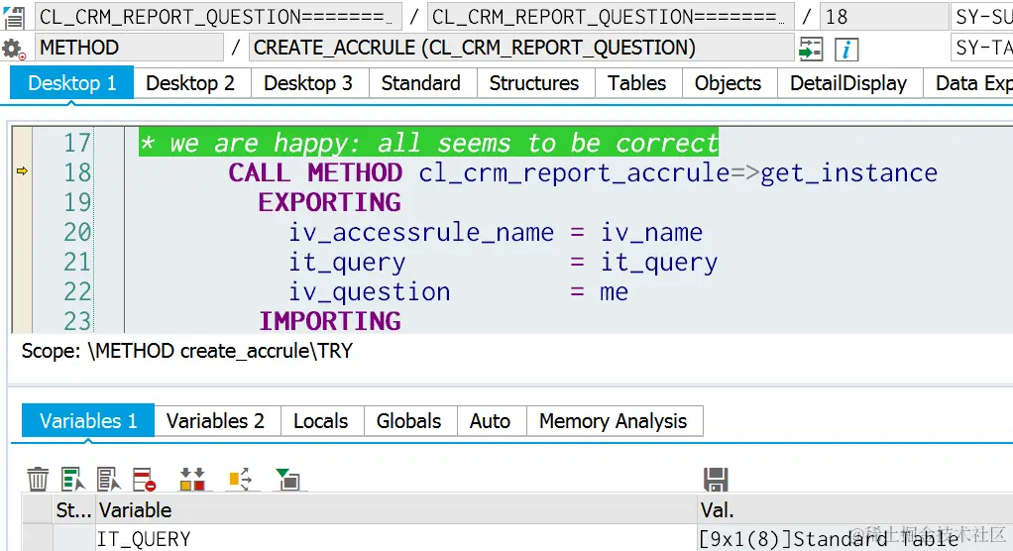This screenshot has width=1013, height=551.
Task: Select the Standard tab
Action: click(420, 83)
